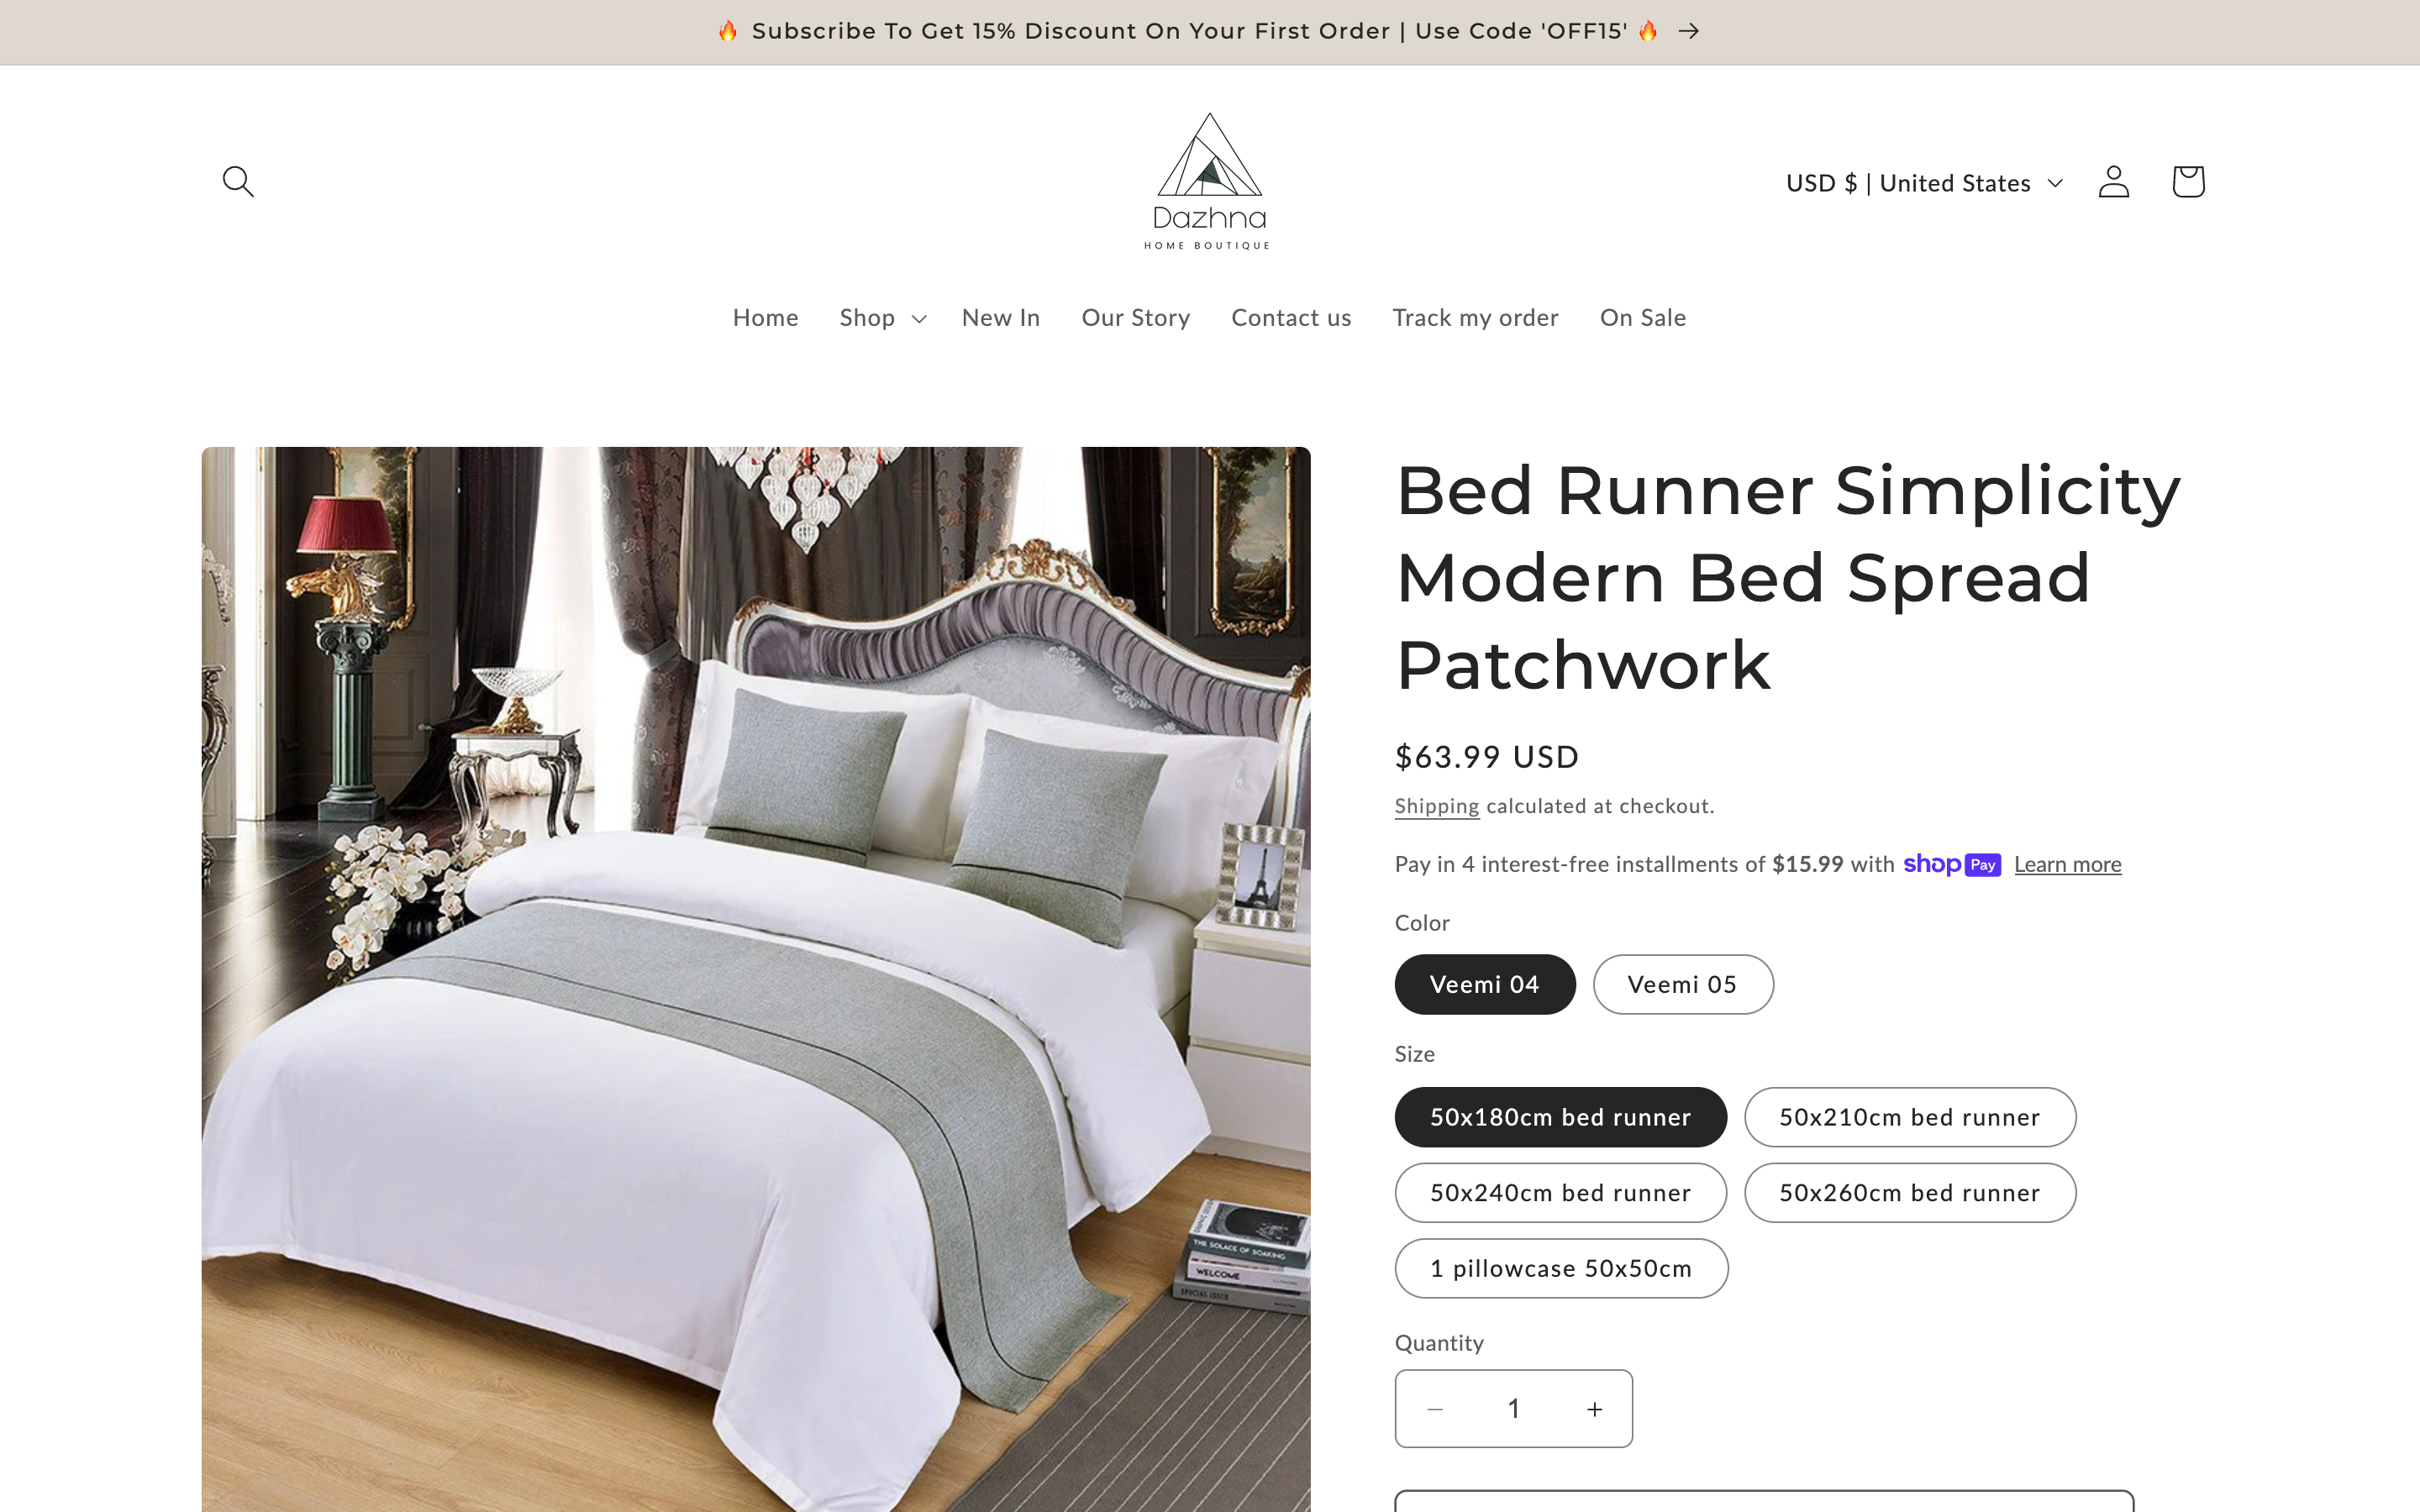Image resolution: width=2420 pixels, height=1512 pixels.
Task: Click the announcement bar arrow icon
Action: tap(1689, 31)
